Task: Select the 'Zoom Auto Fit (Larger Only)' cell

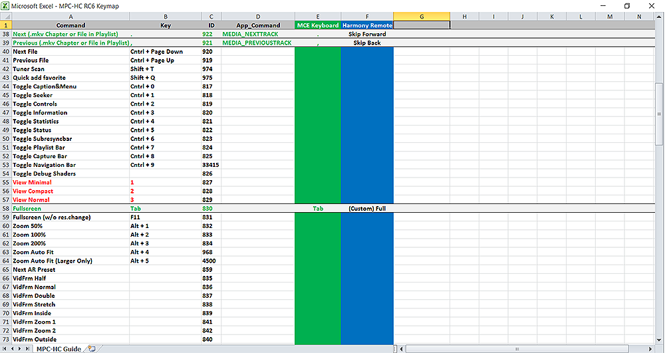Action: (70, 261)
